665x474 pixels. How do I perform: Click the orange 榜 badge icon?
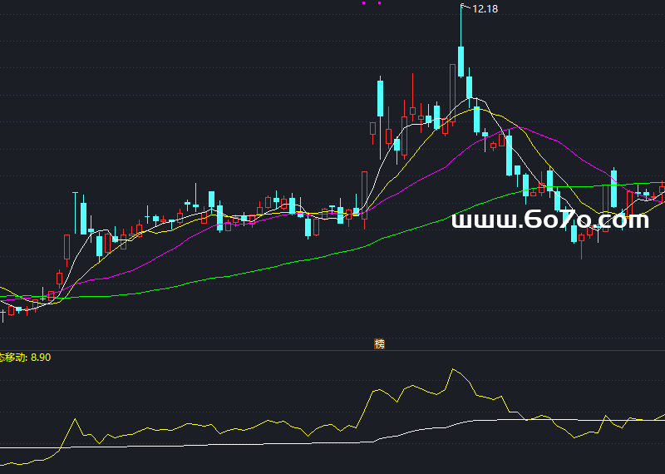point(380,343)
